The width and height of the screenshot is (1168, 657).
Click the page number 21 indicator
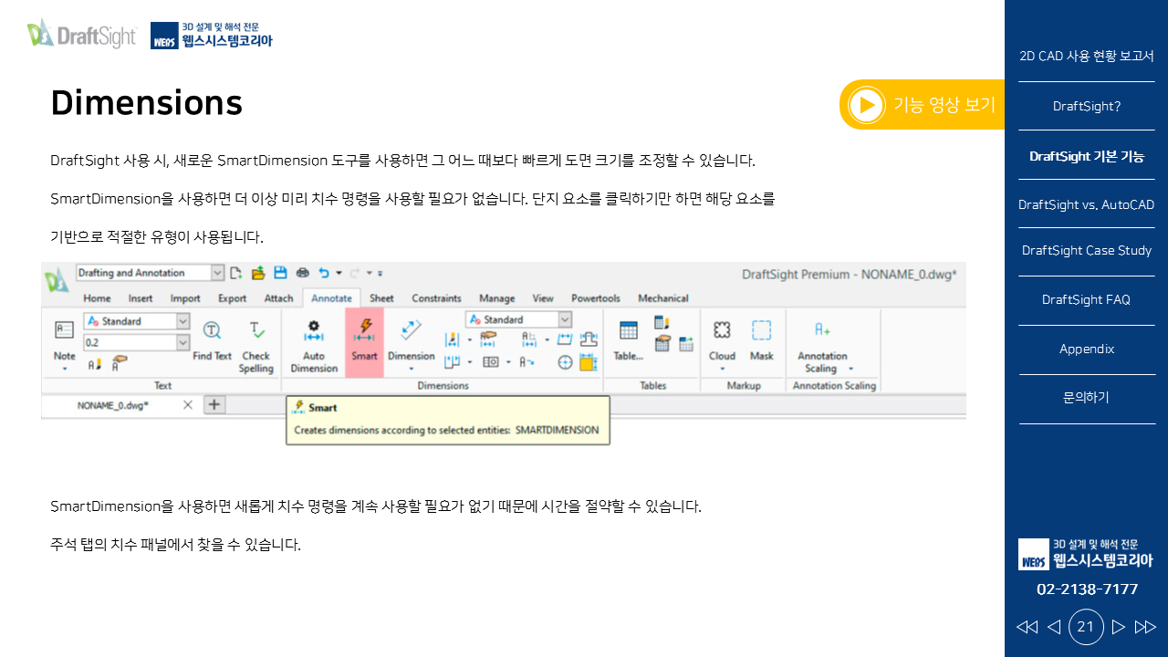tap(1086, 627)
